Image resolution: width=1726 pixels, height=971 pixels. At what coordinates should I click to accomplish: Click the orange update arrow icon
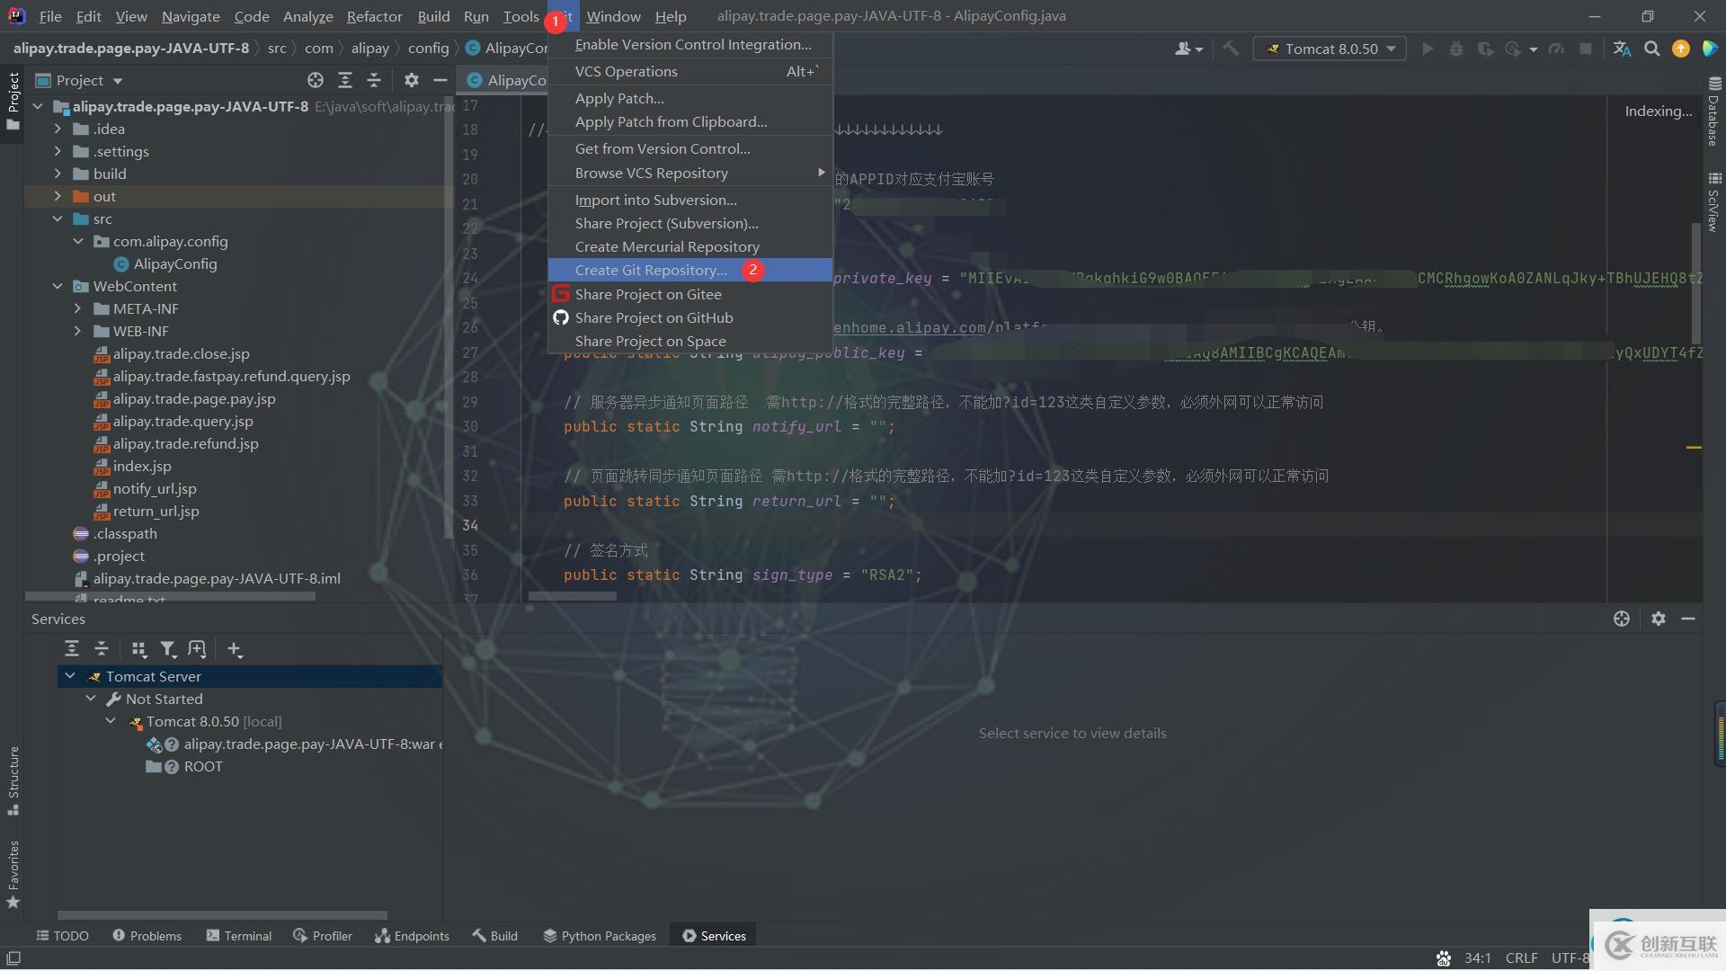click(1681, 49)
